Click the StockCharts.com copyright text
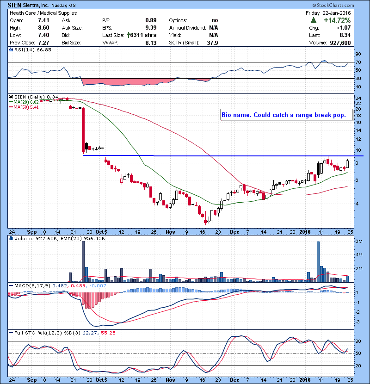 [x=333, y=5]
